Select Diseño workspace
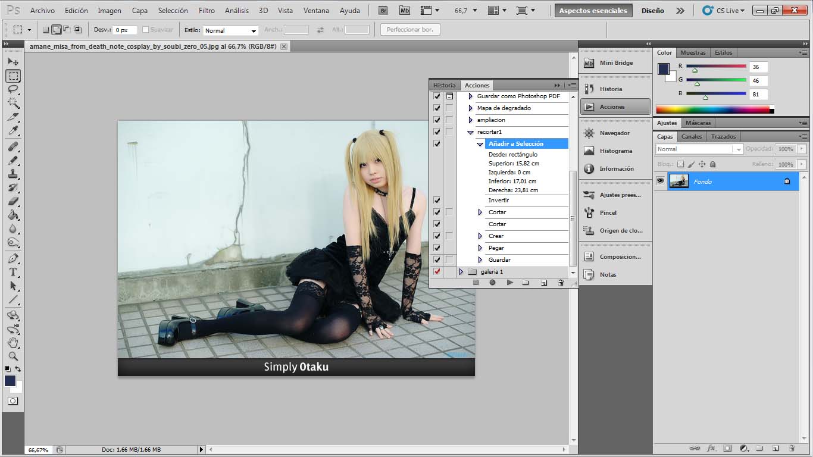This screenshot has width=813, height=457. 653,11
